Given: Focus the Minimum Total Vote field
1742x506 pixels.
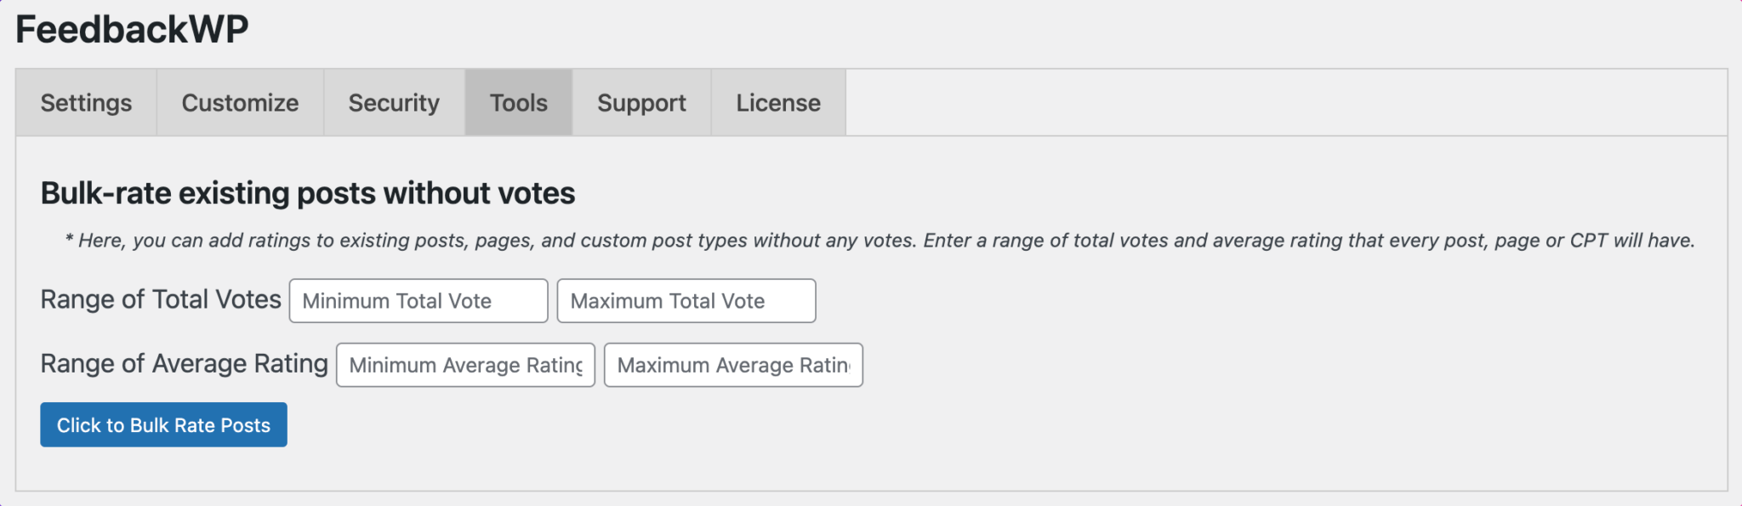Looking at the screenshot, I should [418, 301].
